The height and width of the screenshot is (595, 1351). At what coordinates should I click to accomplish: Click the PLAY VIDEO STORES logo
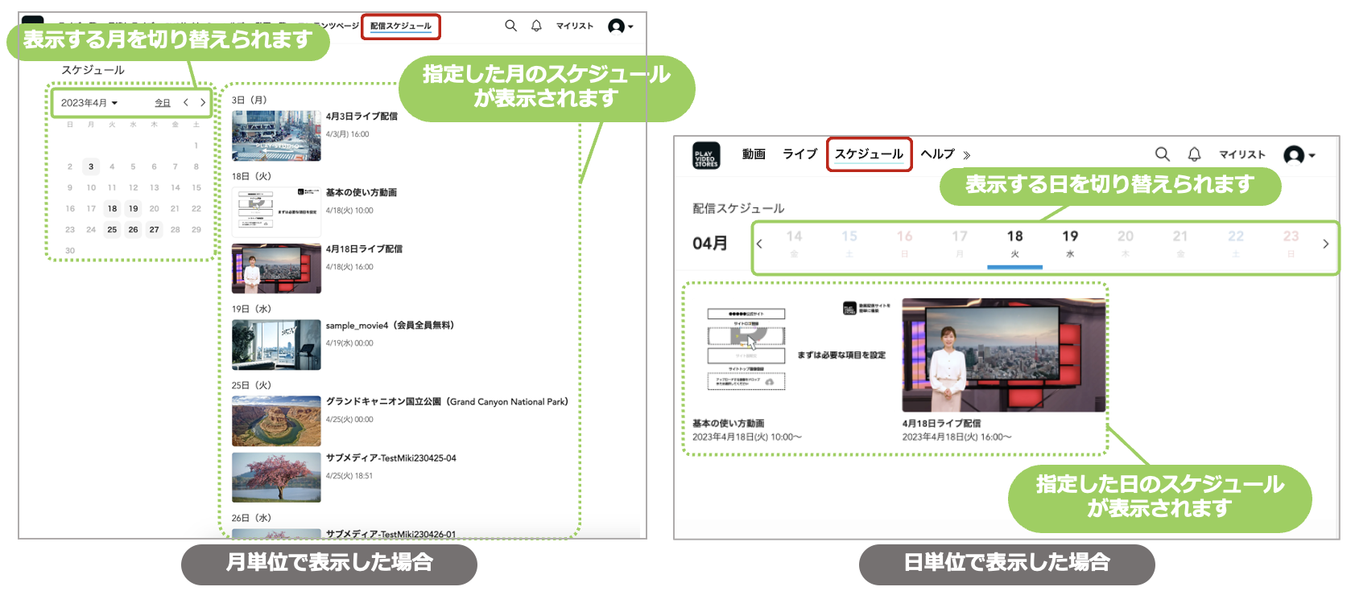pyautogui.click(x=706, y=154)
